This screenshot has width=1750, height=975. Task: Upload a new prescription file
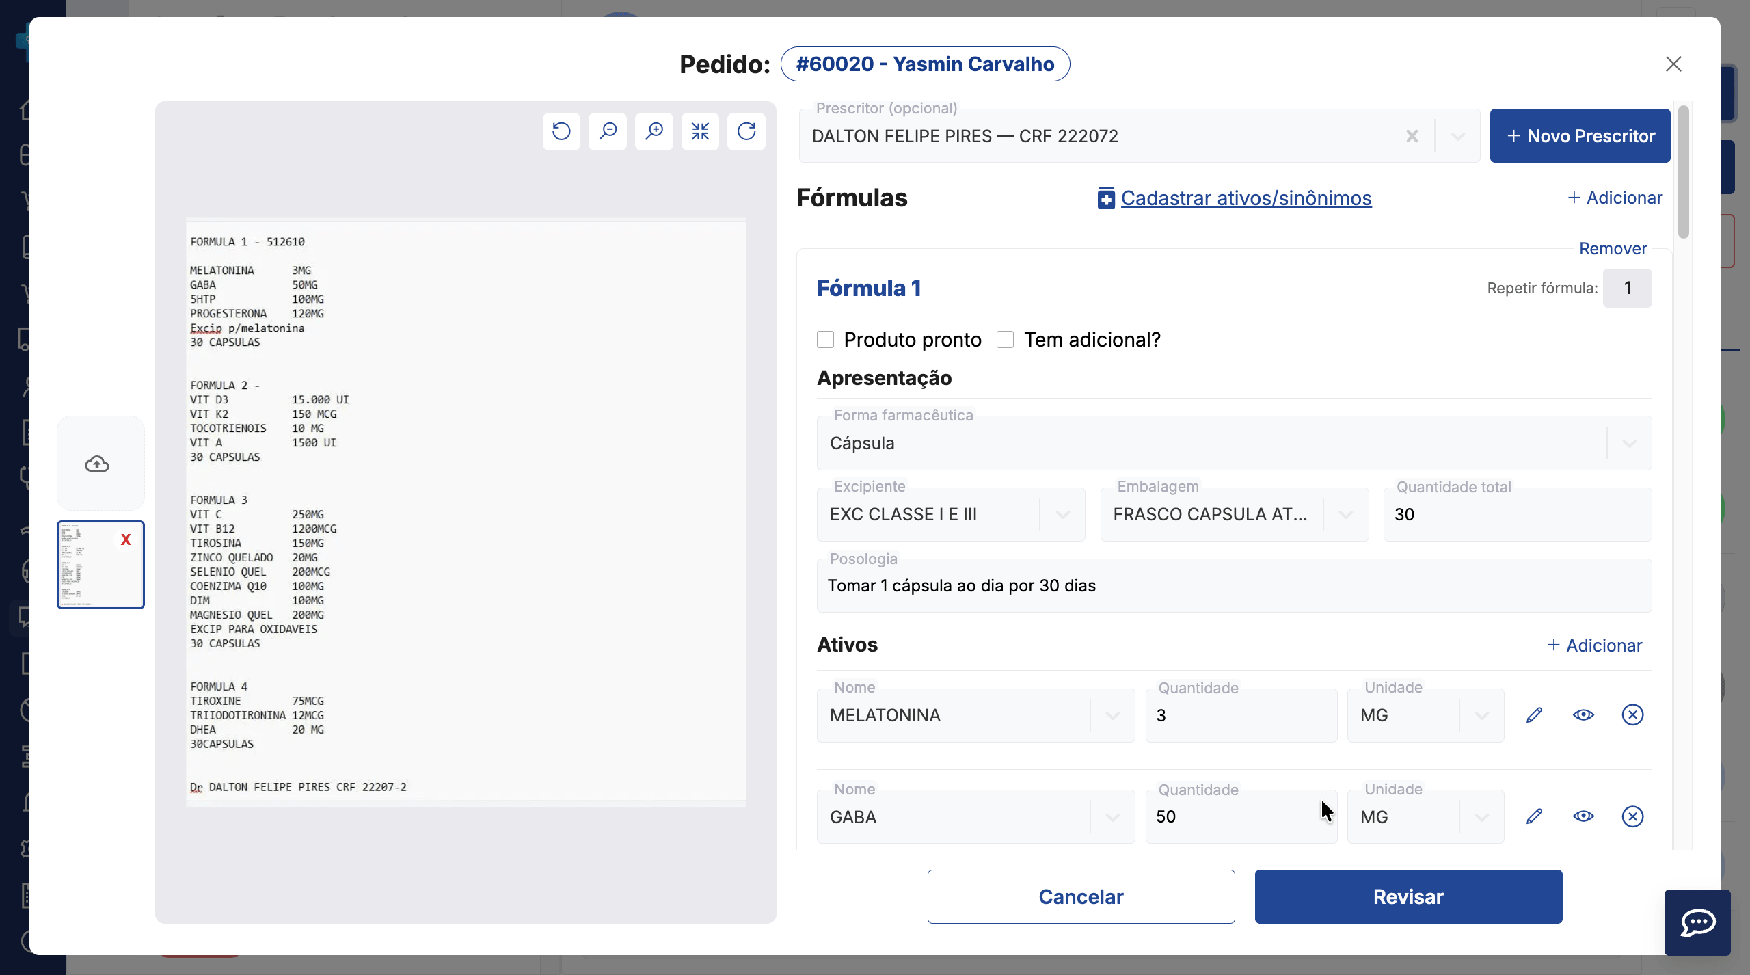pos(100,464)
